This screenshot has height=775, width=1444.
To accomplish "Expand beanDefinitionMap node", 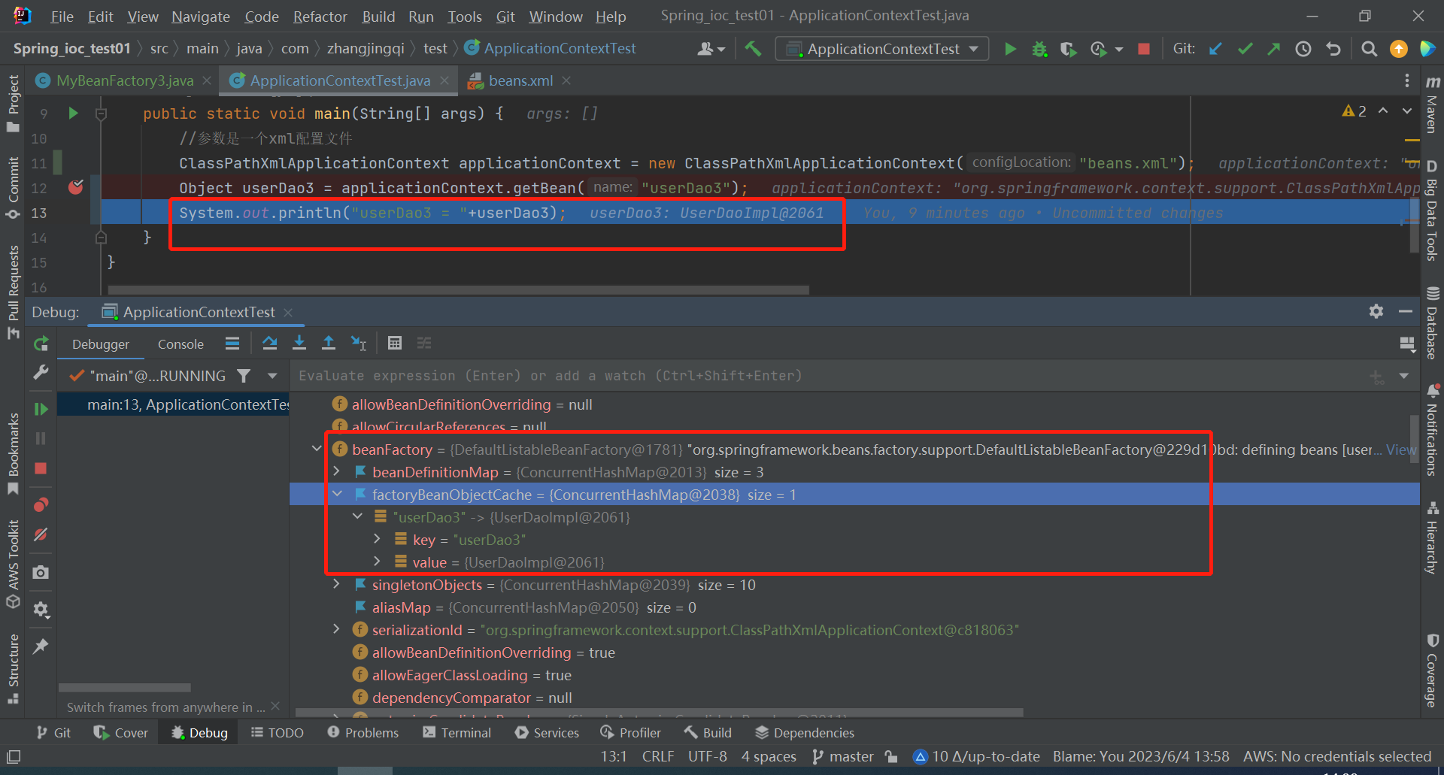I will point(337,471).
